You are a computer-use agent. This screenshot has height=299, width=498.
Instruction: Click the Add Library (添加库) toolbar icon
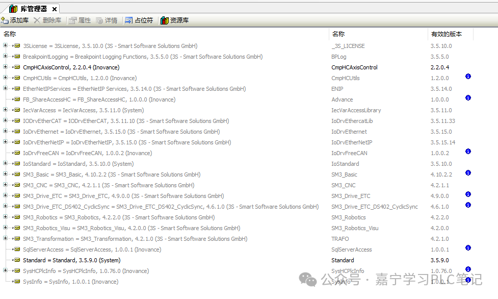click(5, 20)
